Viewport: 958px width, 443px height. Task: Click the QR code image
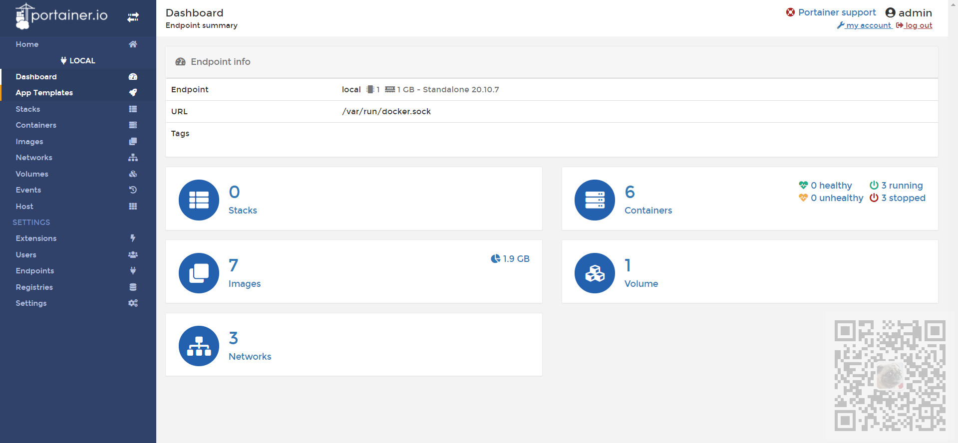tap(890, 375)
